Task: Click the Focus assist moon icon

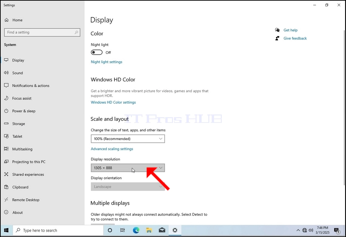Action: [x=6, y=98]
